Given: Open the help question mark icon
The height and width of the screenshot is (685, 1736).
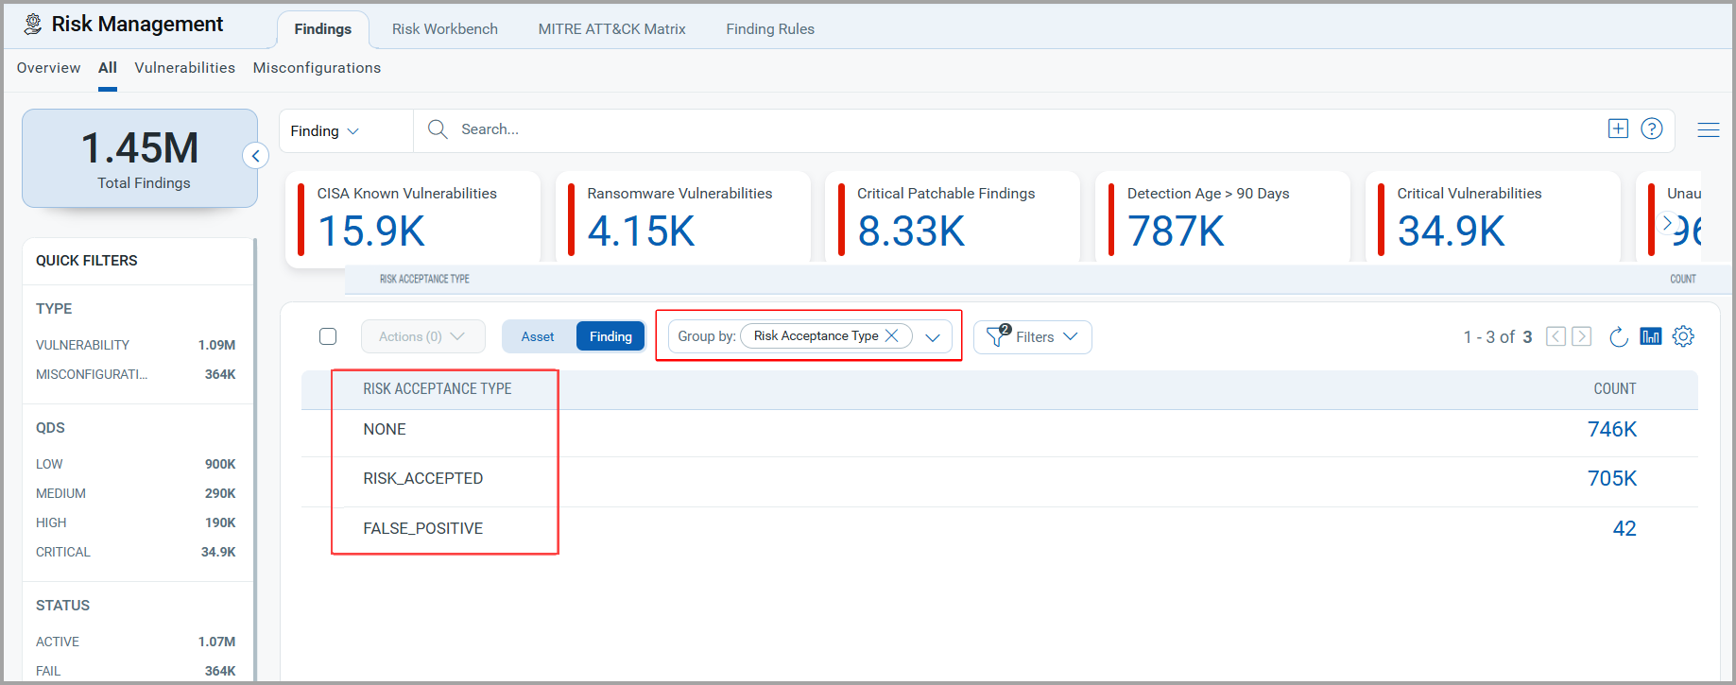Looking at the screenshot, I should 1651,128.
